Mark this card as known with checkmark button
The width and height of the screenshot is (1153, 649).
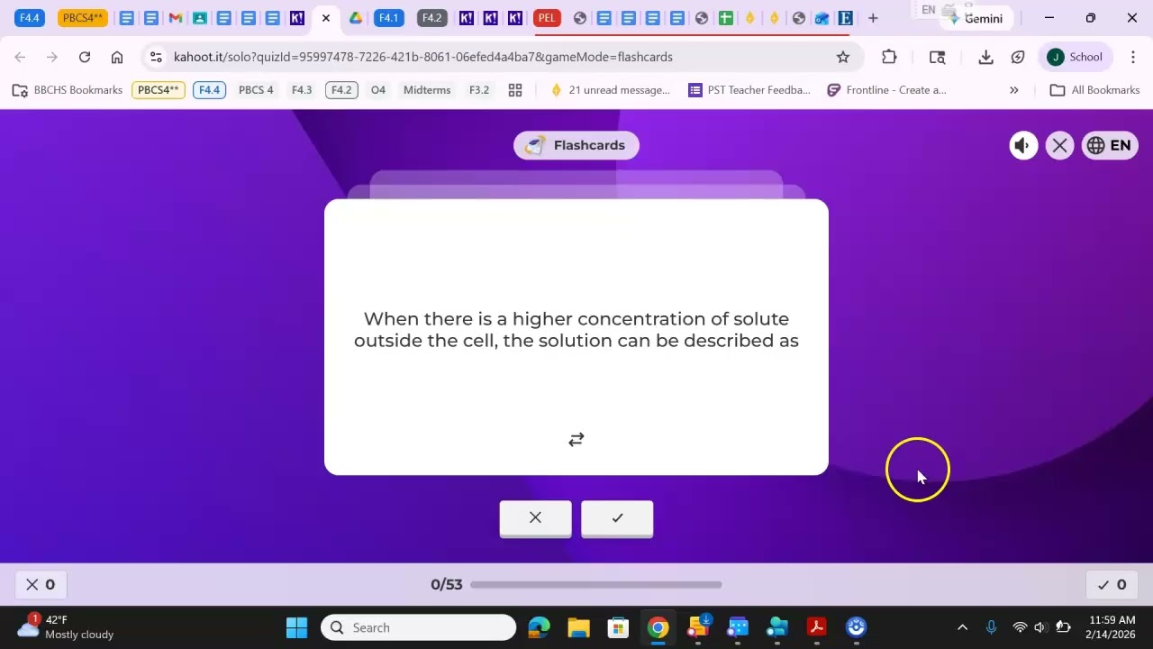coord(617,518)
